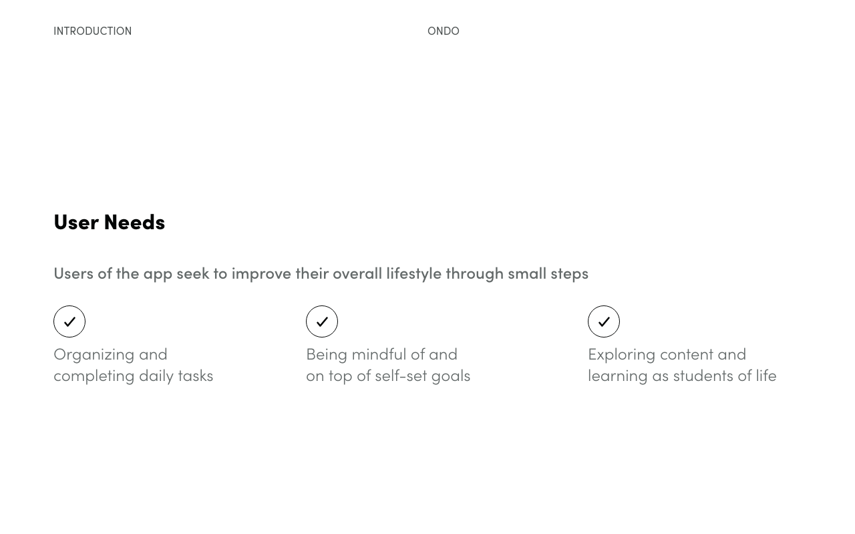Viewport: 855px width, 534px height.
Task: Click the ONDO header label
Action: [444, 31]
